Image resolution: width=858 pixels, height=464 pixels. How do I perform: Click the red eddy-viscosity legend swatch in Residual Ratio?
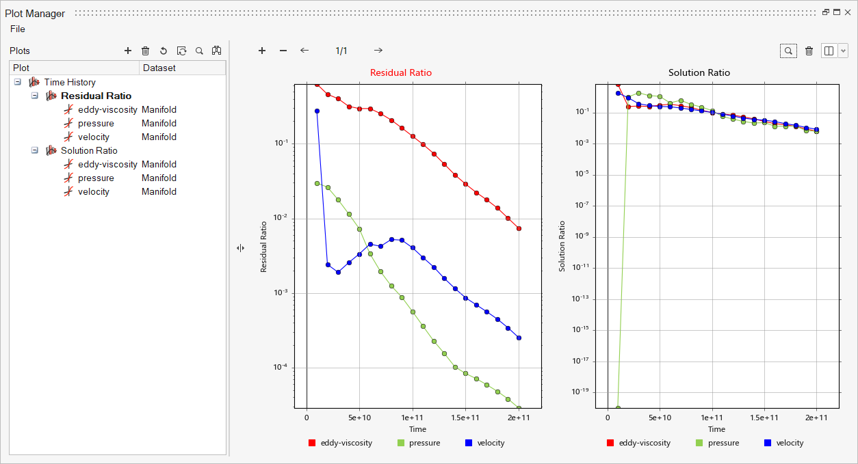(x=312, y=443)
